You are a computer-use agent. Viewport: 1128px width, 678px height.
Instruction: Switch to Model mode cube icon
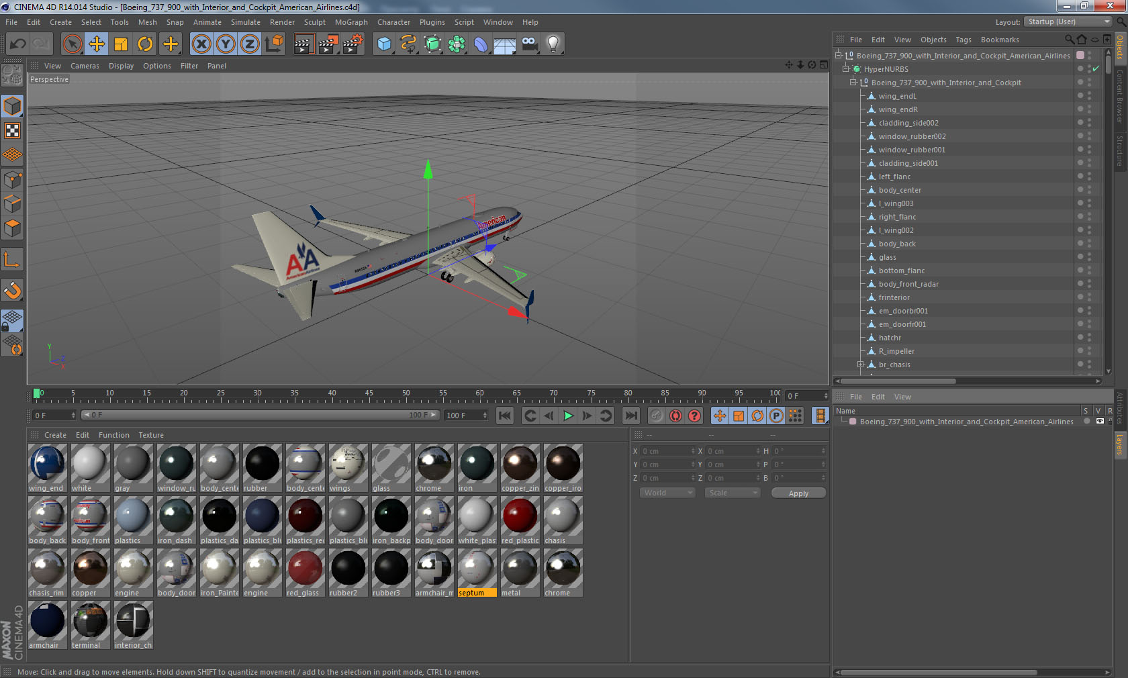click(x=13, y=106)
